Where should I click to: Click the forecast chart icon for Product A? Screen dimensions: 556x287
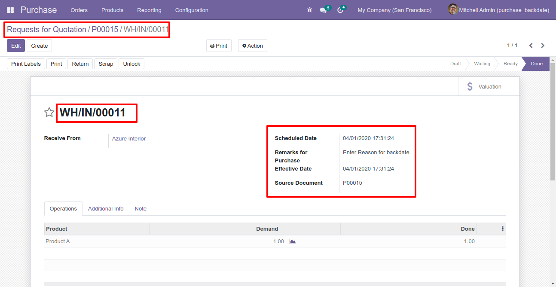(x=293, y=241)
